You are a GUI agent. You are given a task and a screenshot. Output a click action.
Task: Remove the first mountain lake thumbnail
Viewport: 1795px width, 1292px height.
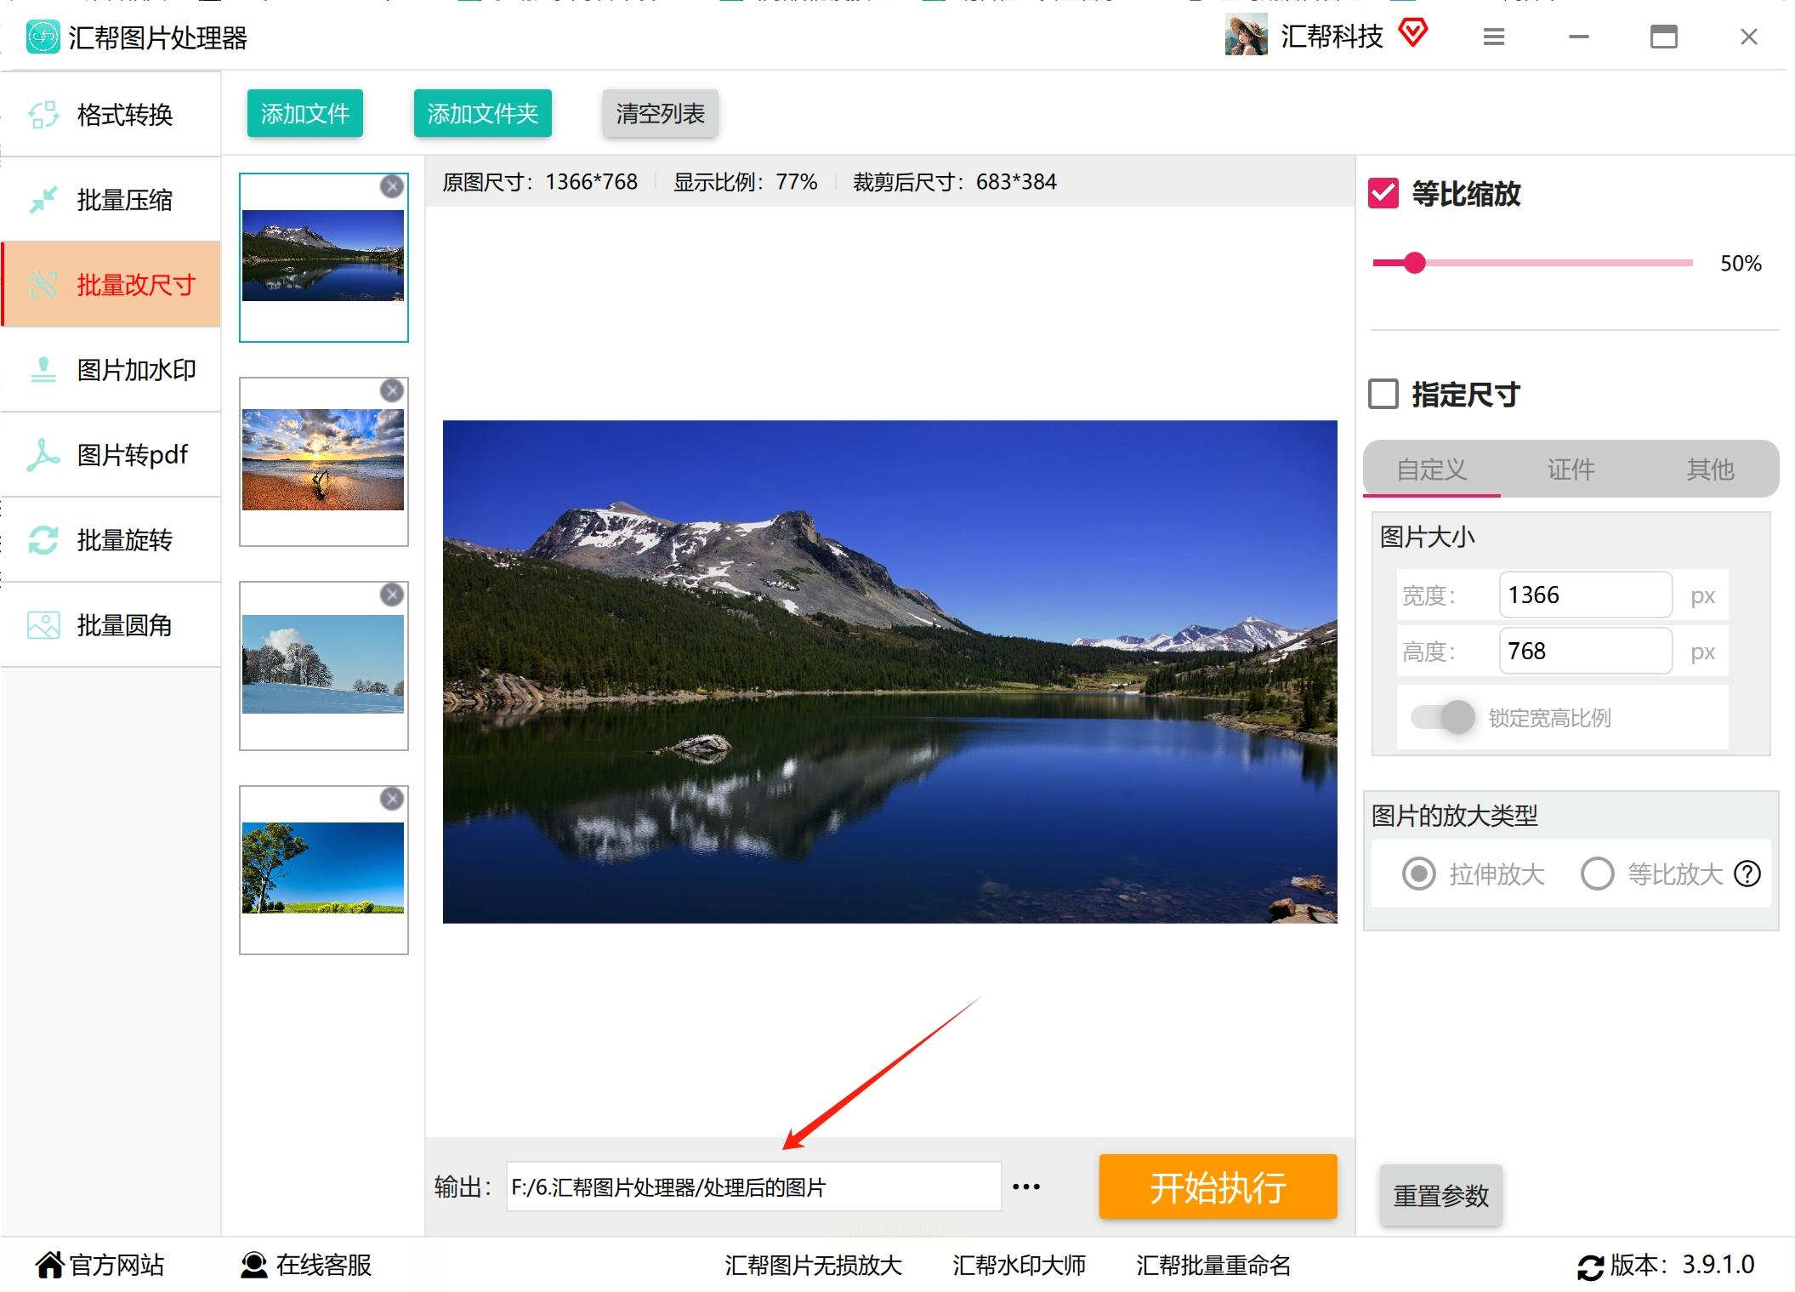coord(391,186)
